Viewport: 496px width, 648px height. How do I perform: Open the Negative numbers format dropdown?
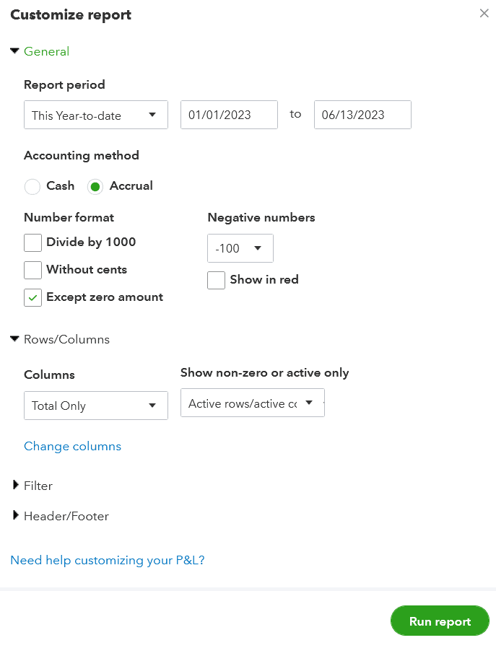click(240, 248)
